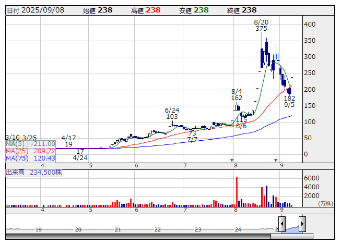Click year 21 in the overview timeline

[118, 229]
